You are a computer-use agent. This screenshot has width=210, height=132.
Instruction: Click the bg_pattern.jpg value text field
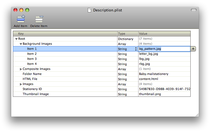(x=164, y=49)
